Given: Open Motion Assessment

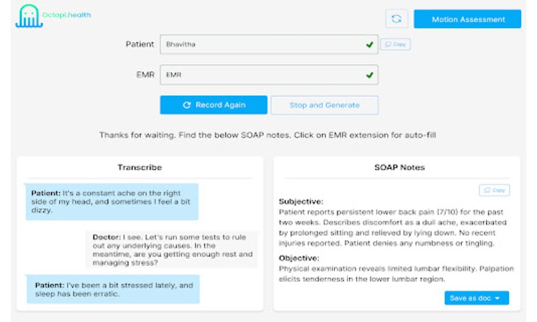Looking at the screenshot, I should click(x=468, y=19).
